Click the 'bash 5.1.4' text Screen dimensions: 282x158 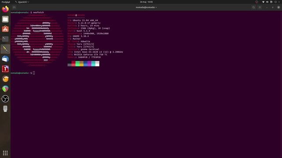83,31
